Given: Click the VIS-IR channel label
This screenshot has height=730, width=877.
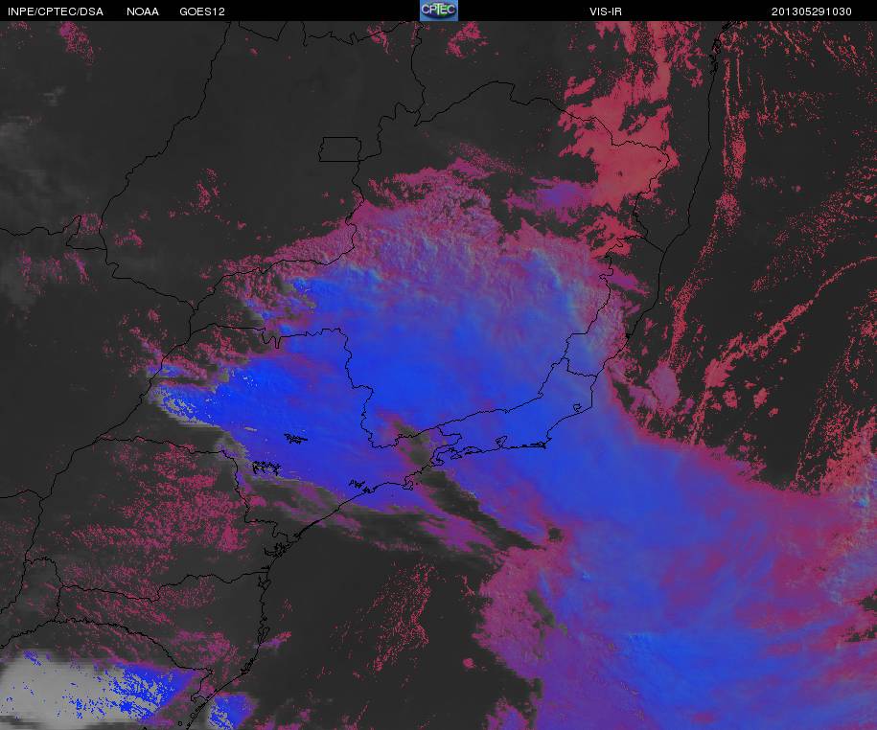Looking at the screenshot, I should [x=605, y=11].
